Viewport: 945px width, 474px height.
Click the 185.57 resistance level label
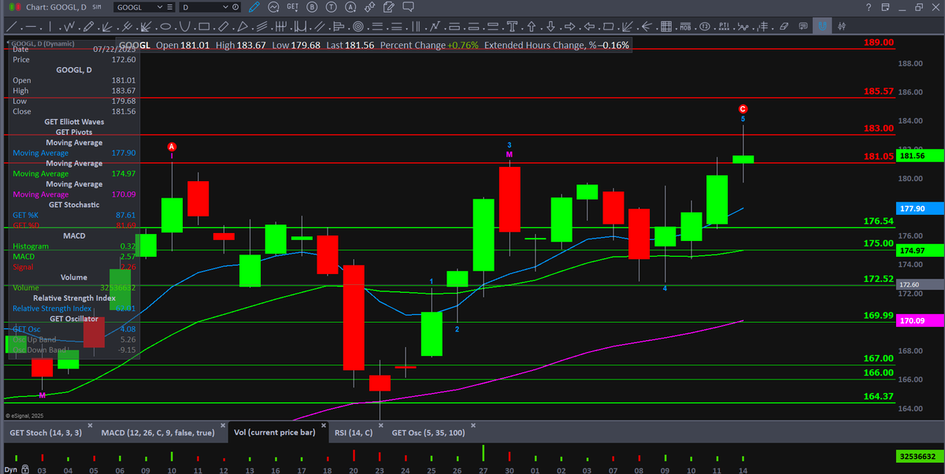point(878,91)
